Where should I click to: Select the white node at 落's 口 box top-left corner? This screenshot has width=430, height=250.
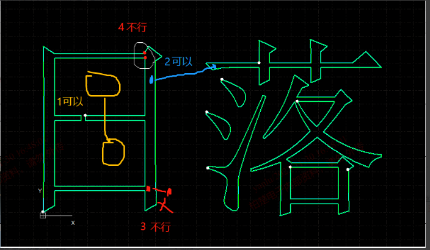(290, 166)
